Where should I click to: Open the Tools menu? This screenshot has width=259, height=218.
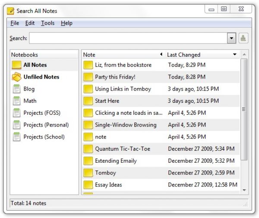pos(47,23)
